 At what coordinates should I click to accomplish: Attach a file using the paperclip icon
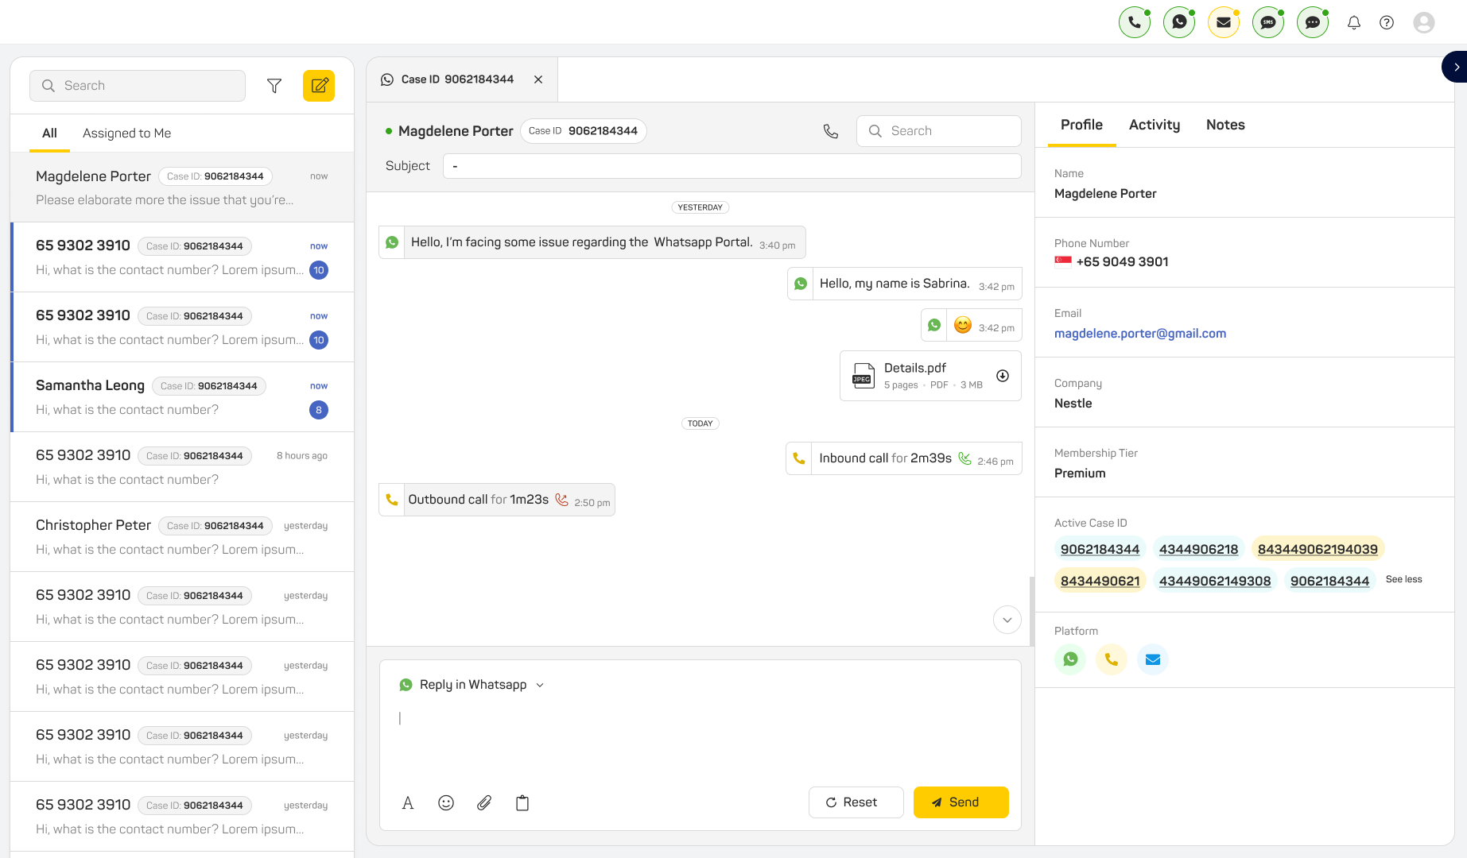(484, 803)
